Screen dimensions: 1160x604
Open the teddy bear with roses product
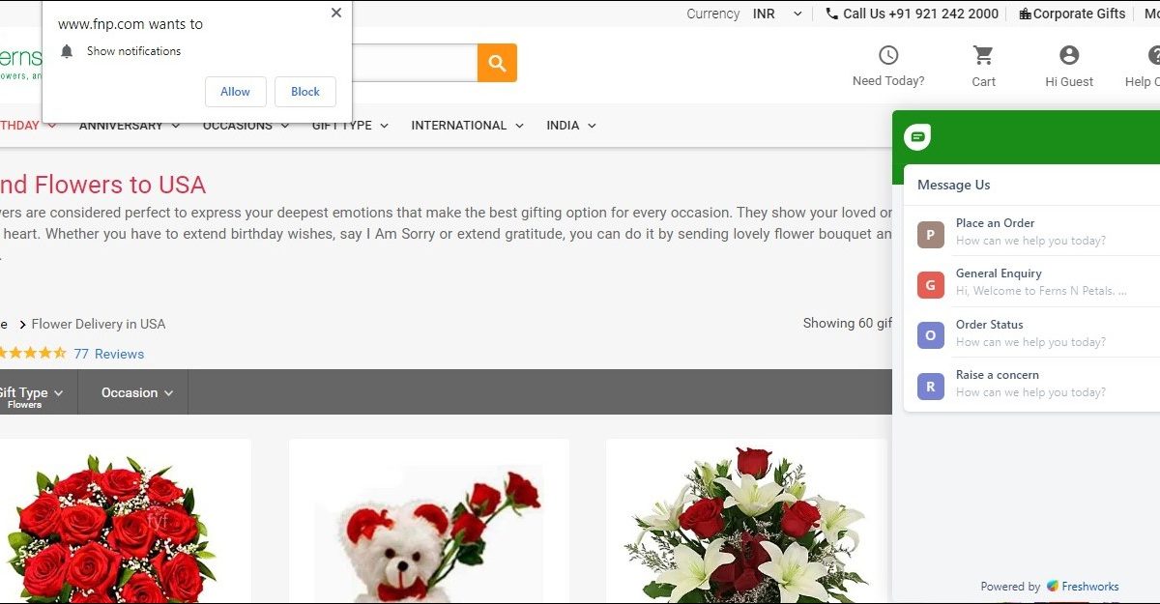pos(428,532)
